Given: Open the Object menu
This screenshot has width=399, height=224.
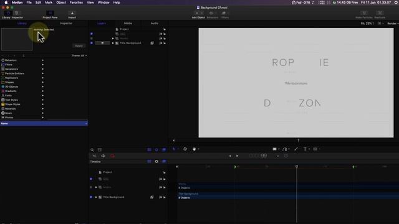Looking at the screenshot, I should (61, 2).
